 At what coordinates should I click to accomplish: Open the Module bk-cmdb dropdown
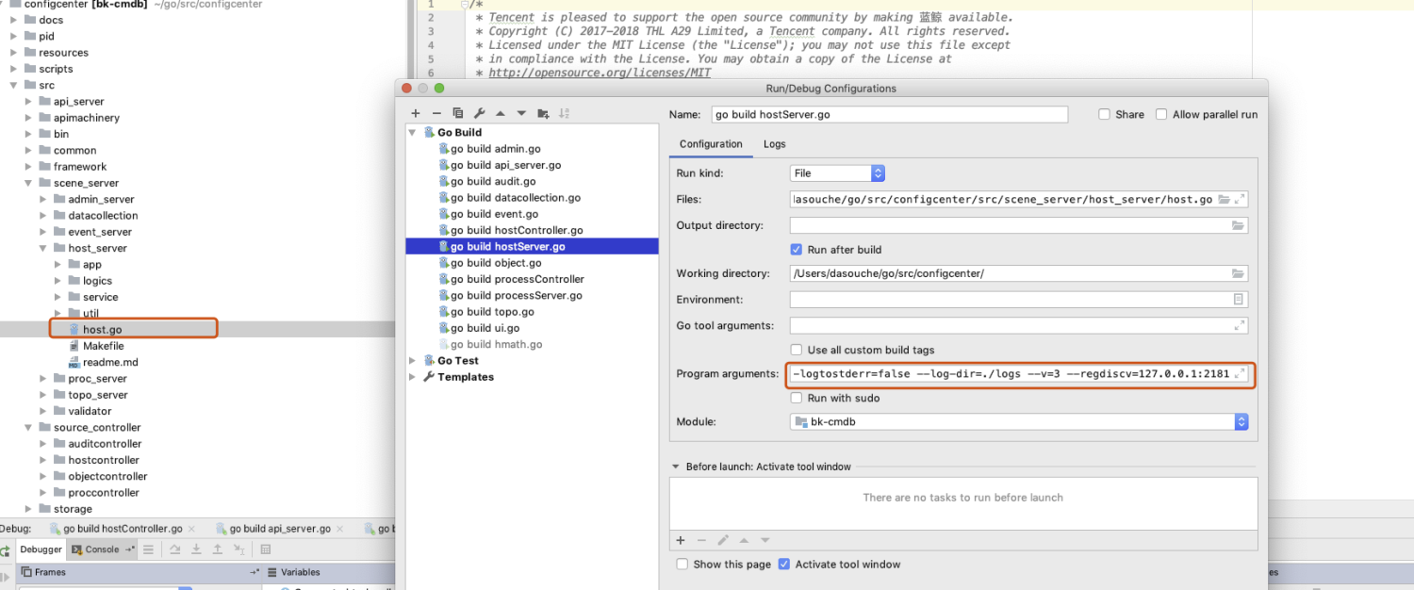pyautogui.click(x=1019, y=422)
